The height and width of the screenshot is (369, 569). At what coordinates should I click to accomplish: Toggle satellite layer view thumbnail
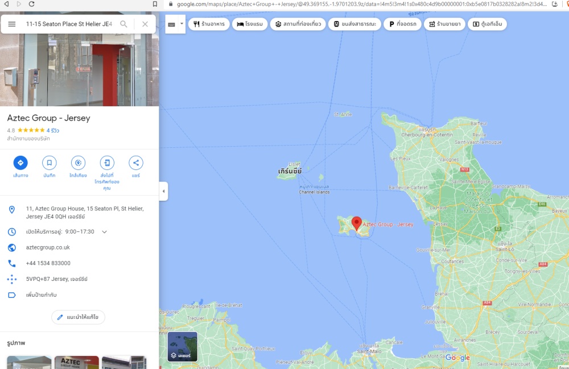point(182,347)
